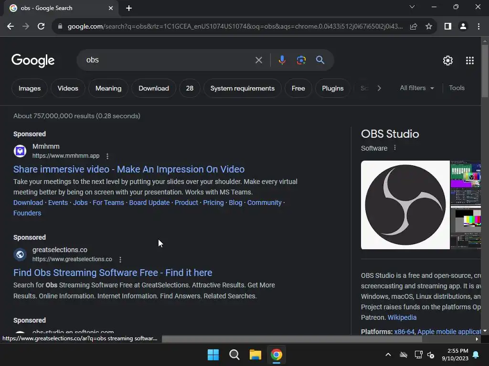Click Mmhmm site favicon
Screen dimensions: 489x366
coord(20,151)
